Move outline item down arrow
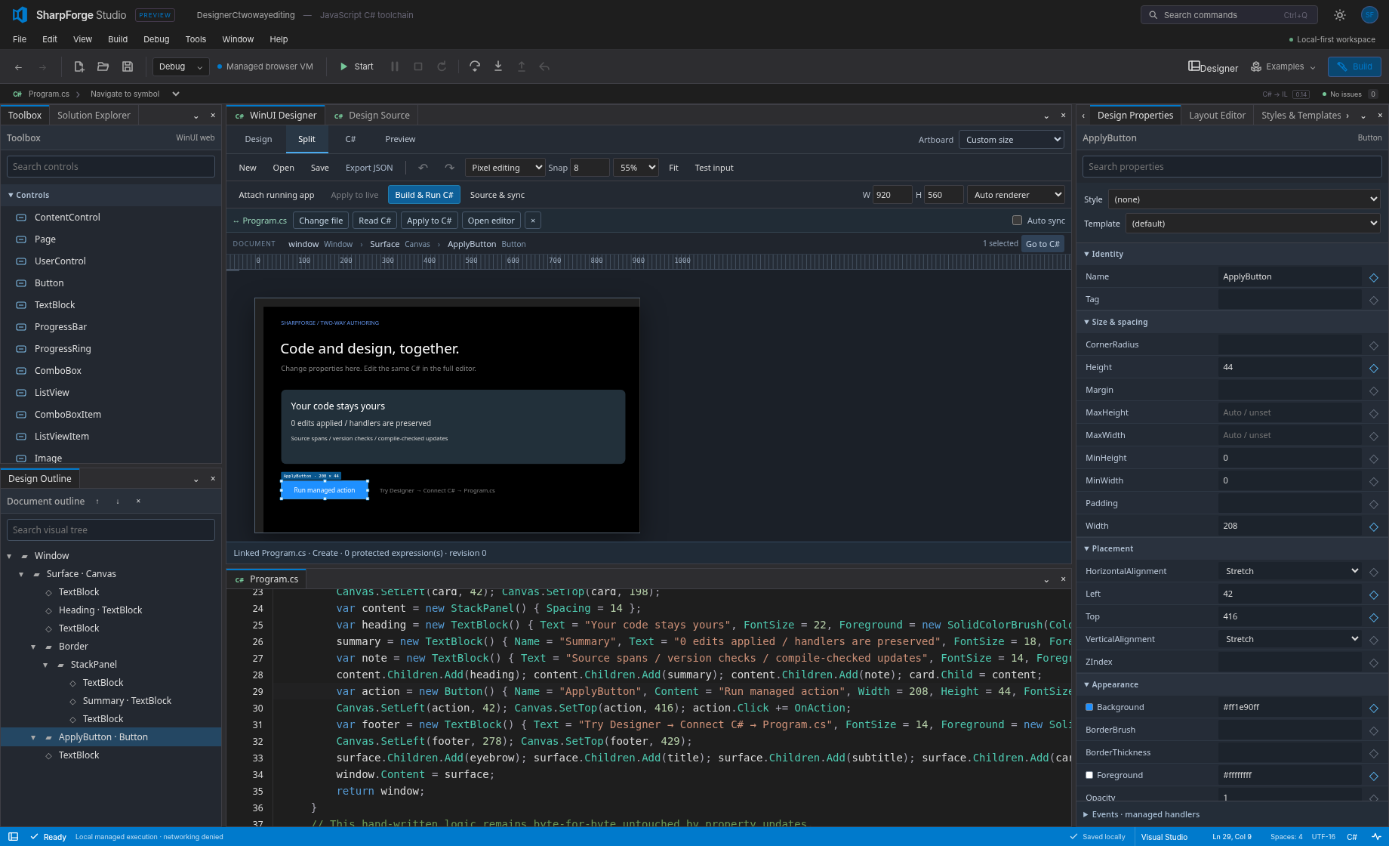1389x846 pixels. tap(118, 502)
